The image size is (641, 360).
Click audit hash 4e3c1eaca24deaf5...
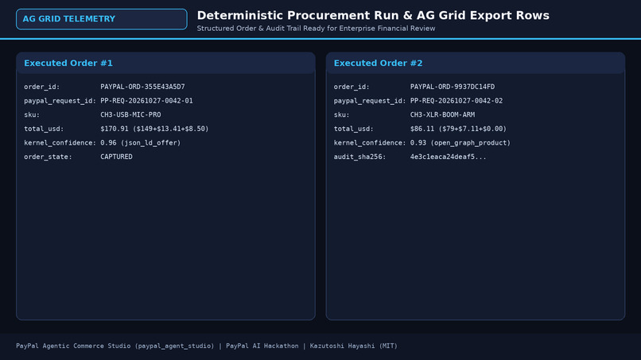pos(449,157)
